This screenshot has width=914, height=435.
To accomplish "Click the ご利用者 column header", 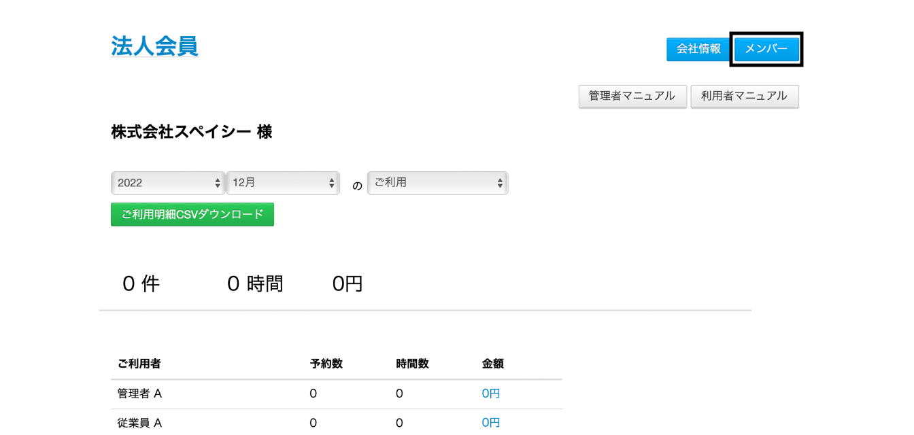I will pos(139,364).
